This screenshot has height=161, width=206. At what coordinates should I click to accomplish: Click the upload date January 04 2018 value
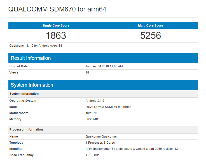[x=104, y=66]
